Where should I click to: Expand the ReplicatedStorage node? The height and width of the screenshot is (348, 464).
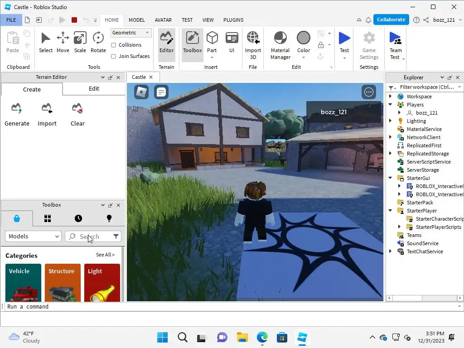390,153
